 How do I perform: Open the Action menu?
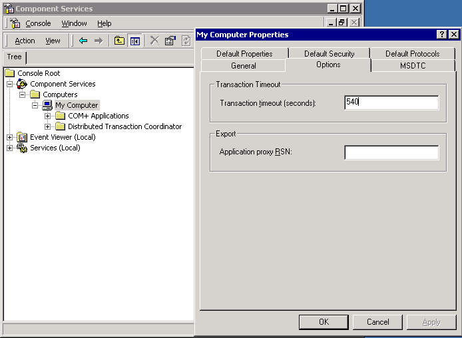pyautogui.click(x=25, y=41)
